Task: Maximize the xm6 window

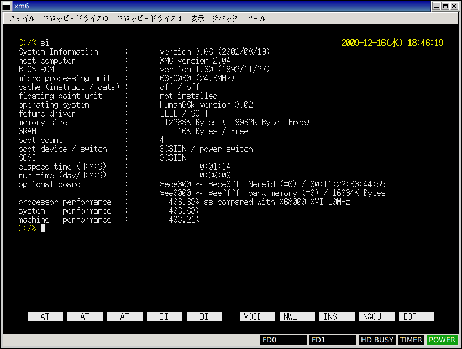Action: tap(445, 6)
